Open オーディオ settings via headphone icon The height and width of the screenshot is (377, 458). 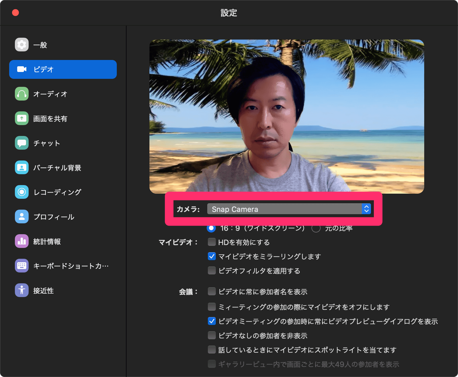[x=21, y=94]
